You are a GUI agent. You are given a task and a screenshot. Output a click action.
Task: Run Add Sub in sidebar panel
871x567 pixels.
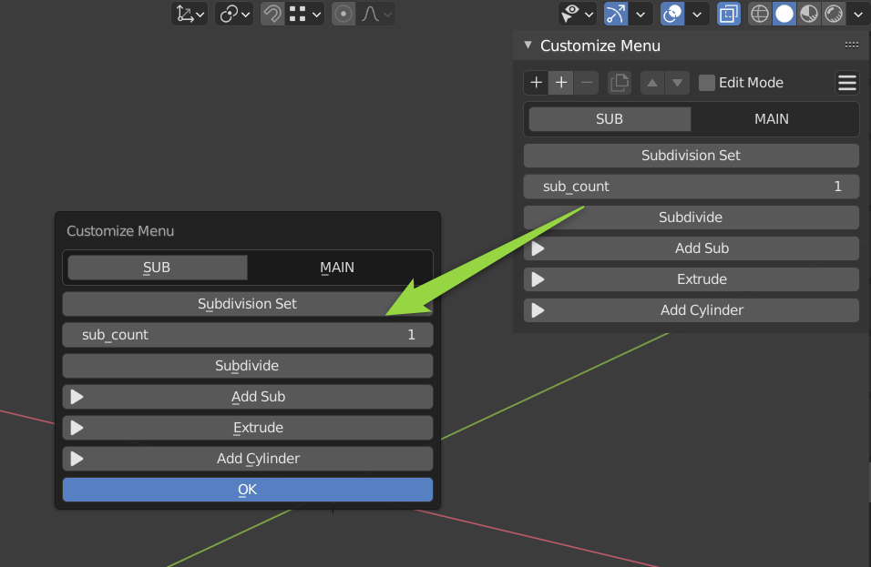[691, 248]
